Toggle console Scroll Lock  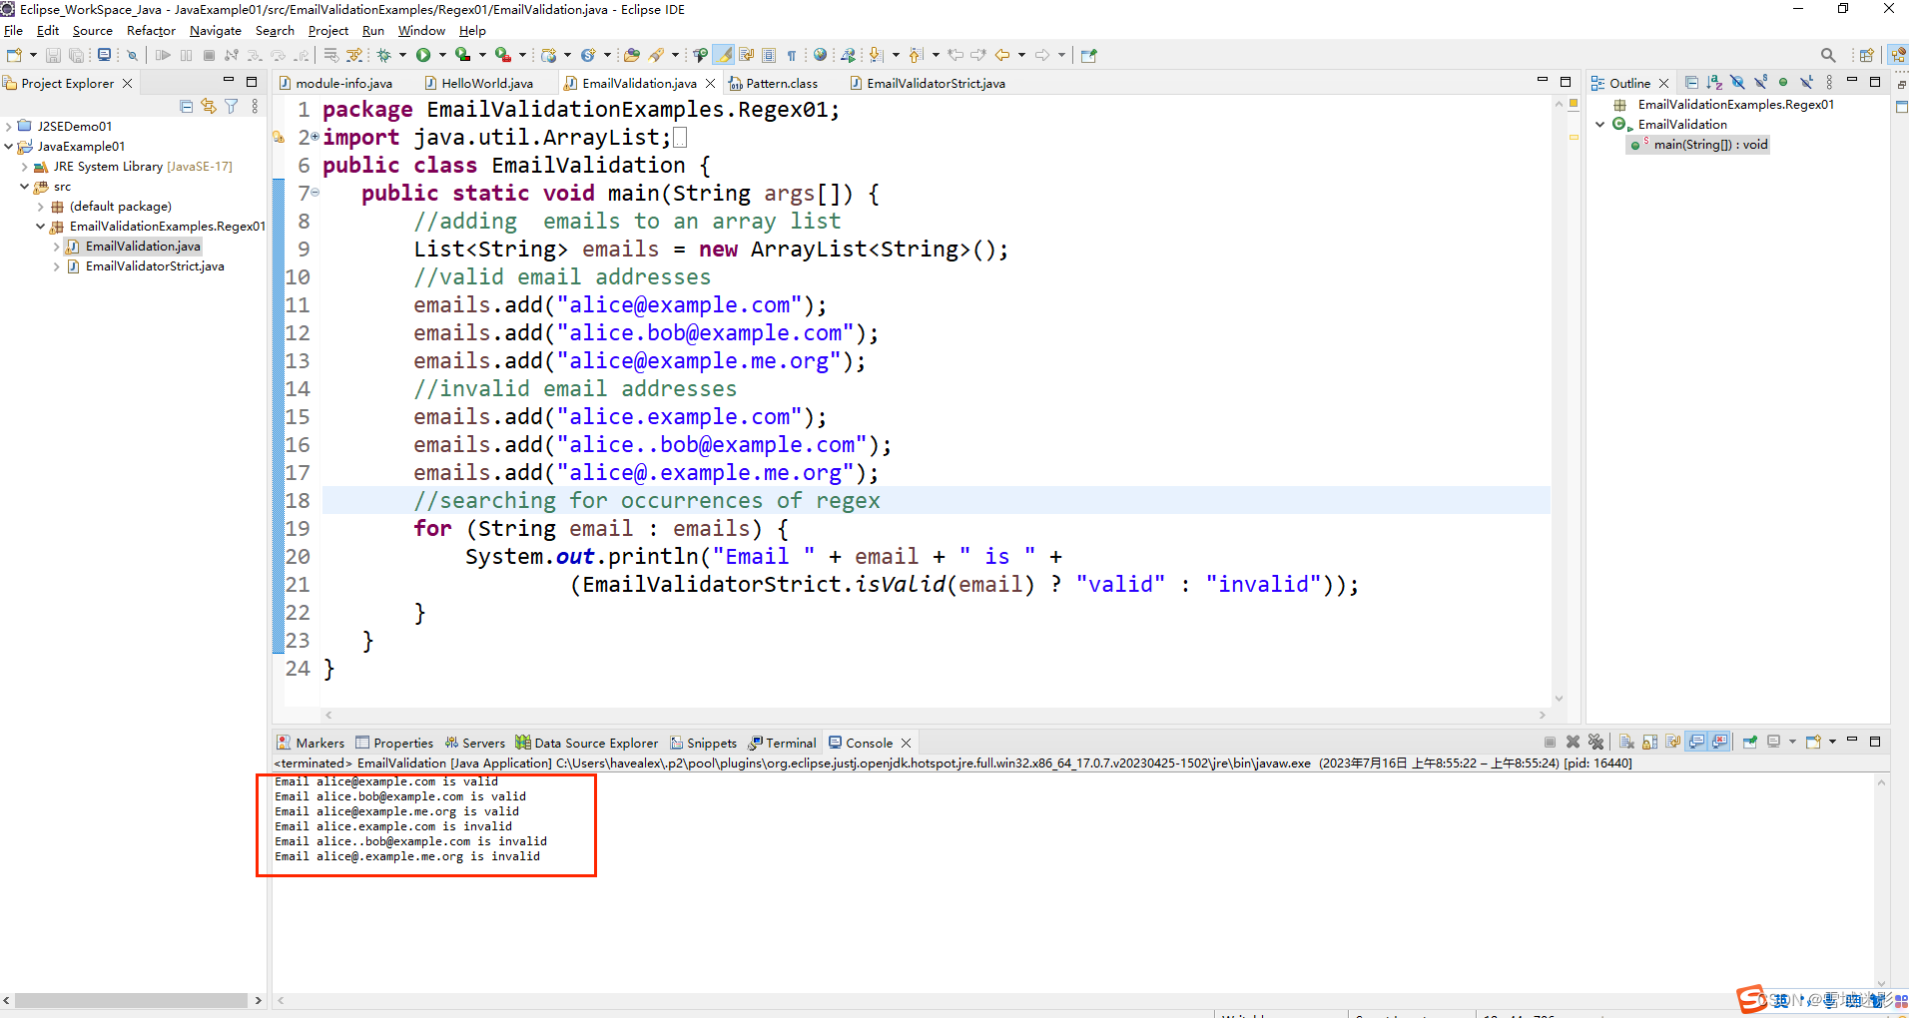1649,742
